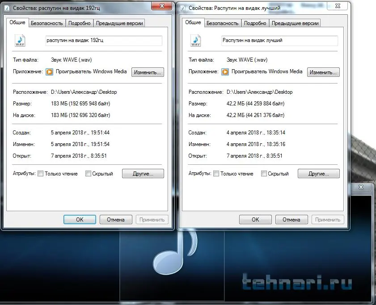
Task: Confirm with OK in лучший window
Action: point(255,219)
